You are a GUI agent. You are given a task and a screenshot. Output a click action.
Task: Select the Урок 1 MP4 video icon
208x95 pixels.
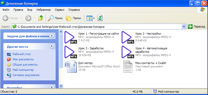[70, 37]
